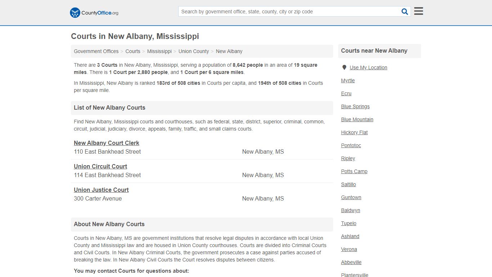492x277 pixels.
Task: Select New Albany breadcrumb
Action: coord(229,51)
